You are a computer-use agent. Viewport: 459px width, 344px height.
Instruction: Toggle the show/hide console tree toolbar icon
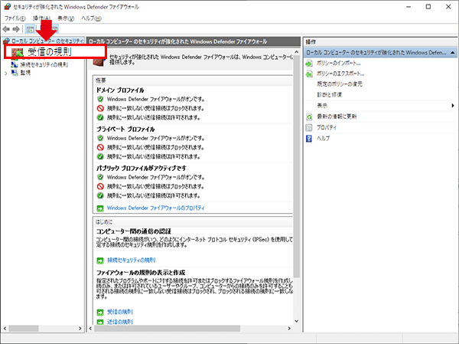30,29
